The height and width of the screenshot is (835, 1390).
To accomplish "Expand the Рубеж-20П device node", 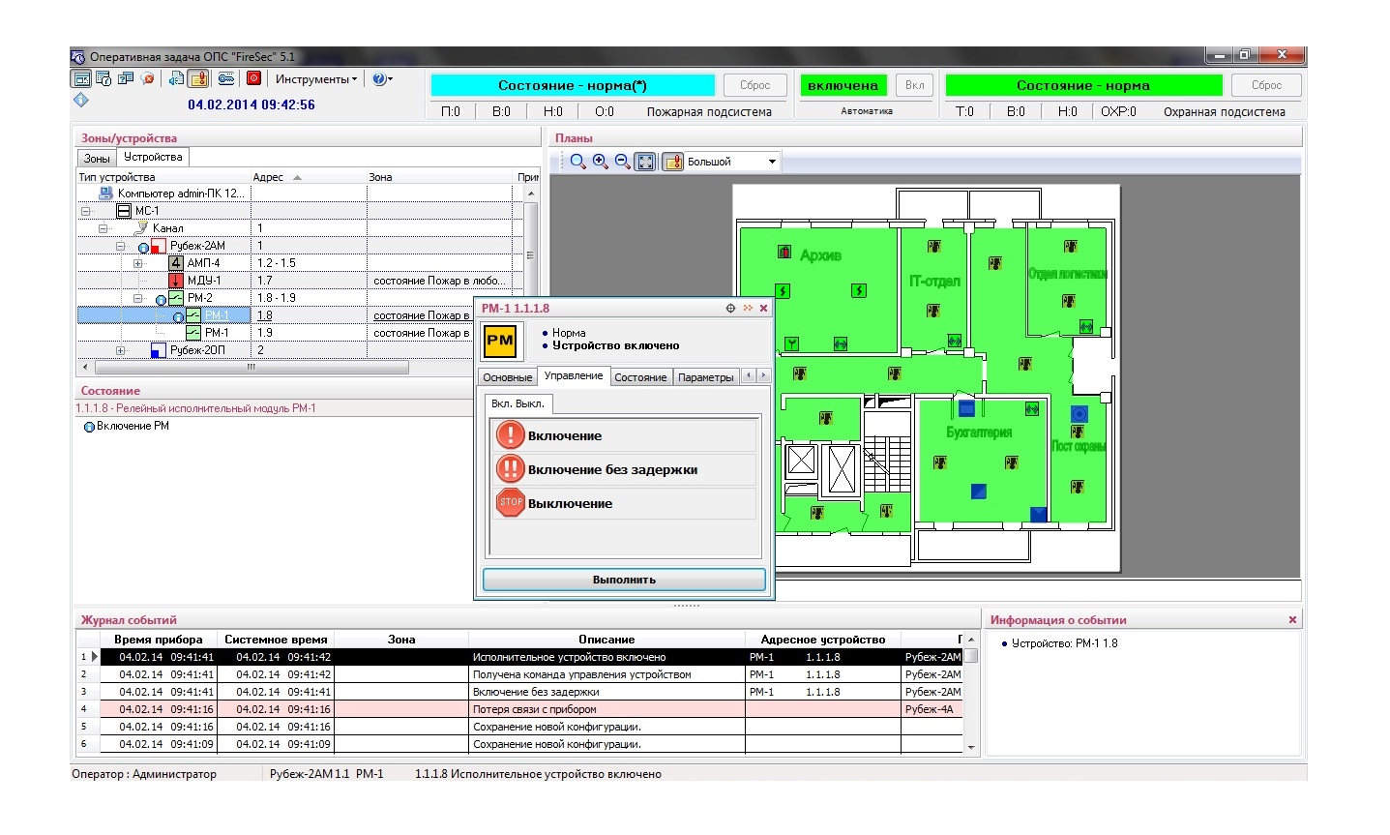I will (120, 350).
